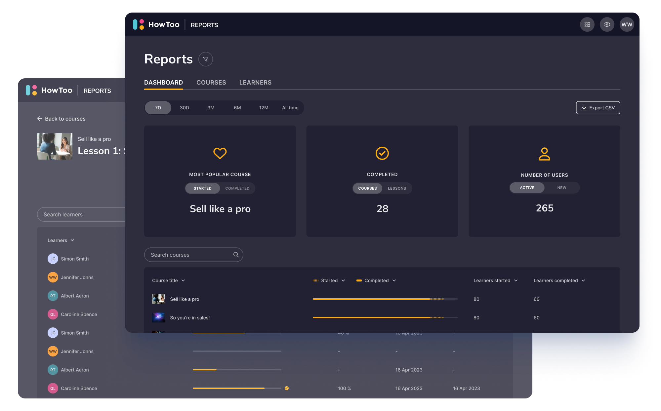Click the heart icon above Most Popular Course
This screenshot has width=661, height=411.
220,153
